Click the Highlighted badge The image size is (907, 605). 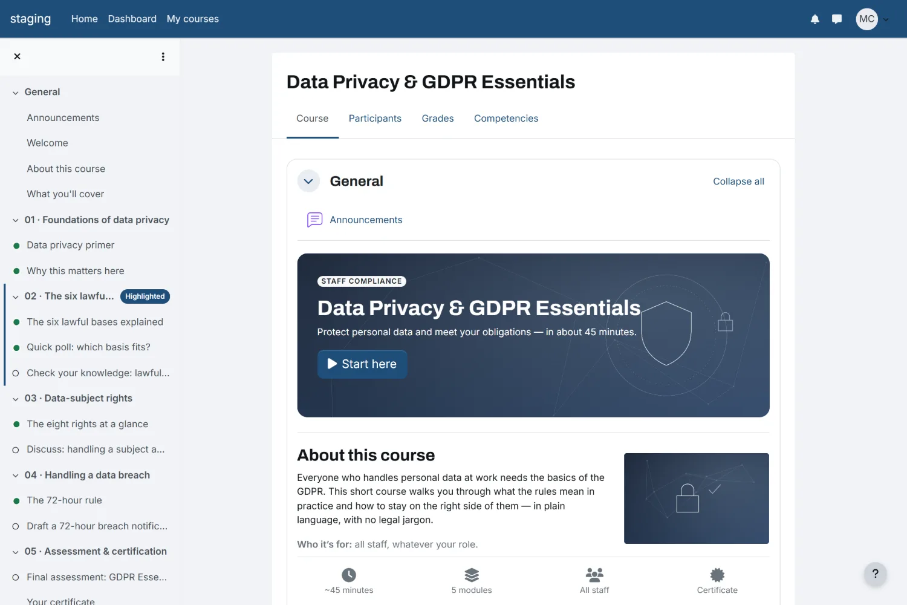point(145,296)
